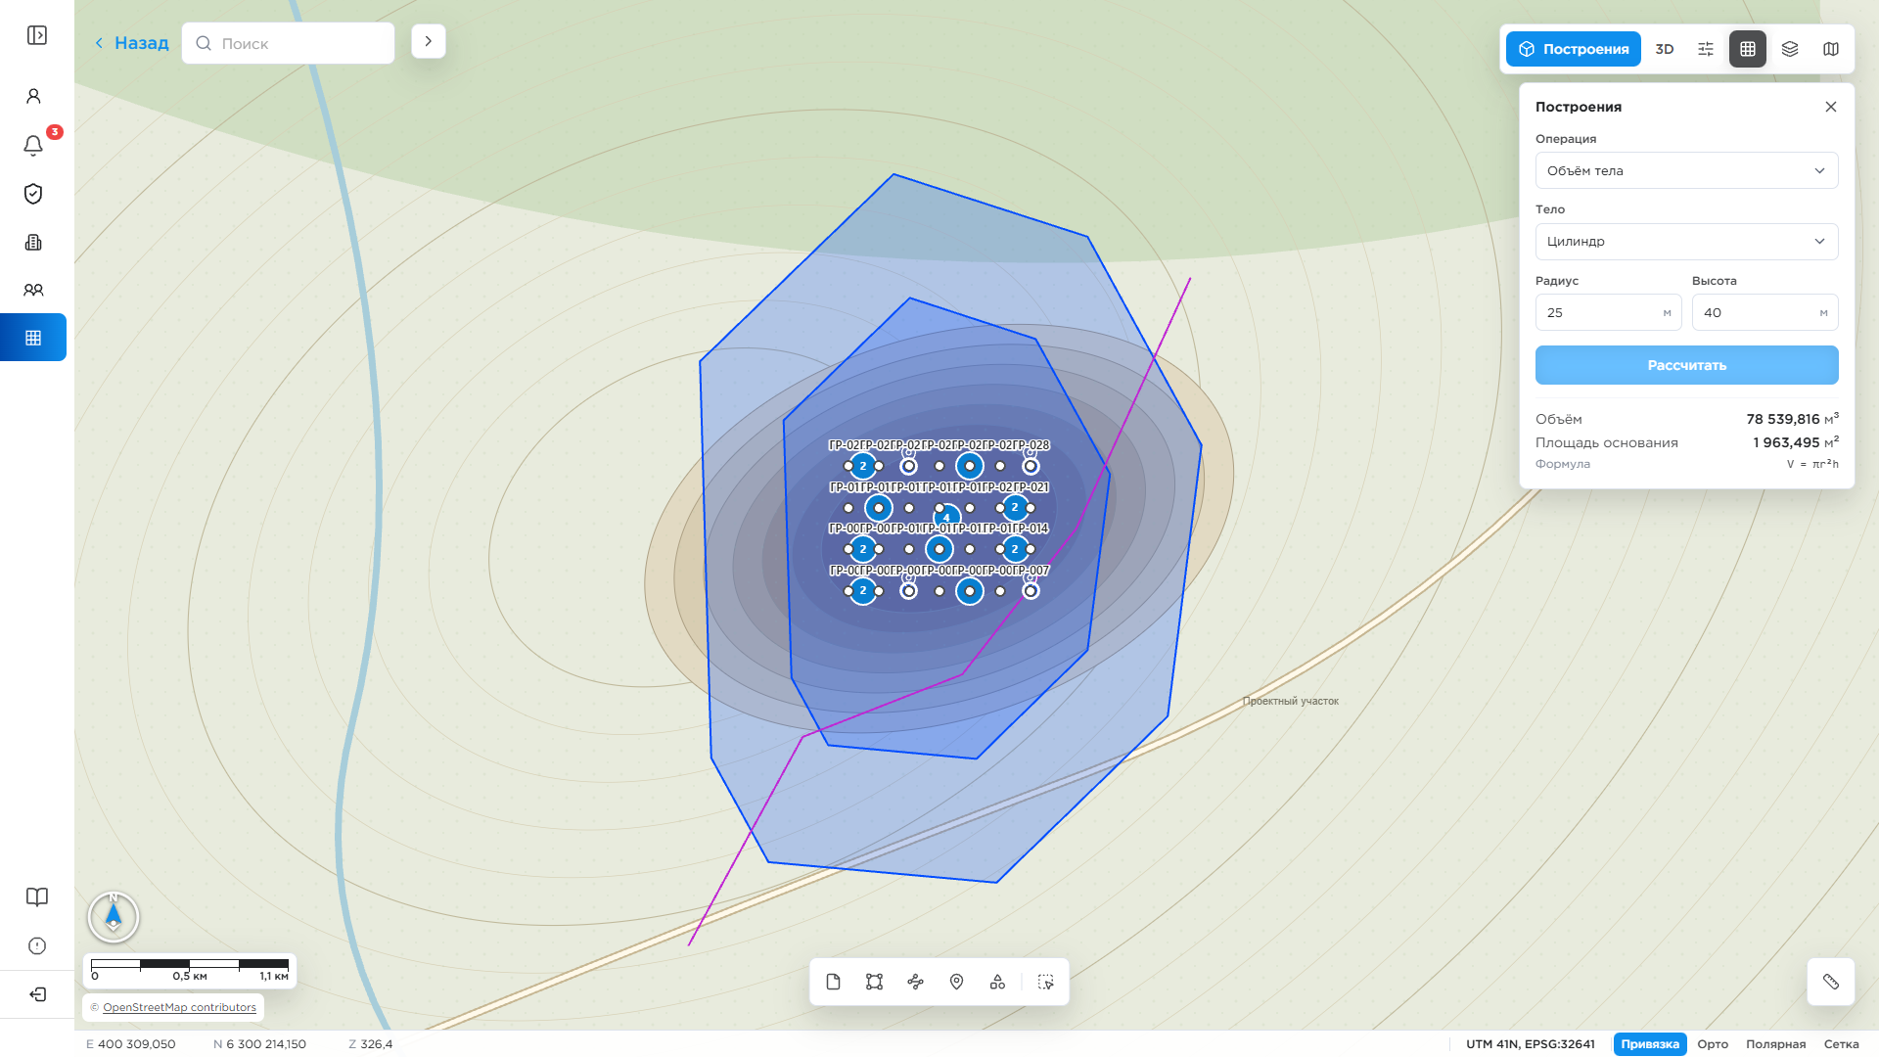Open the sliders settings icon
This screenshot has width=1879, height=1057.
coord(1706,49)
